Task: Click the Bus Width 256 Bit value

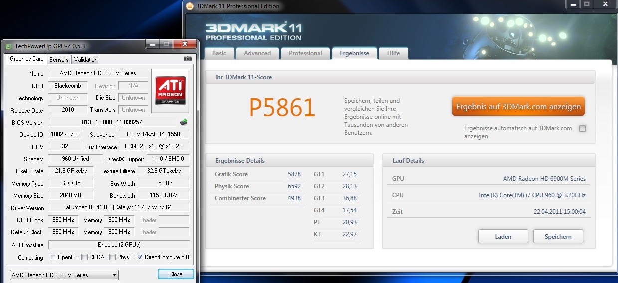Action: click(163, 183)
